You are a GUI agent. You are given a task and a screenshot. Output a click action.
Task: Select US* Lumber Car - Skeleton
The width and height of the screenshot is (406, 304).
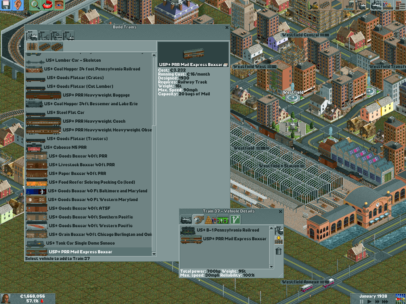tap(88, 60)
